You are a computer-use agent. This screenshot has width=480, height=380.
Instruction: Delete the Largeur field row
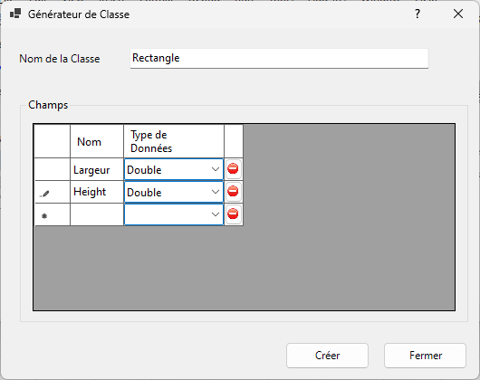click(x=233, y=169)
